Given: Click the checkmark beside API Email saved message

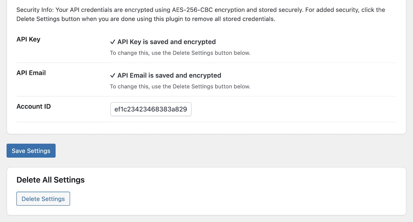Looking at the screenshot, I should coord(112,75).
